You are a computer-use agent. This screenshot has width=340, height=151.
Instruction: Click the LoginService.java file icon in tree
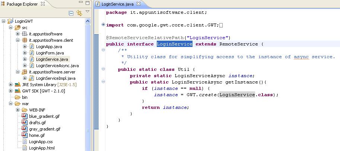tap(32, 59)
